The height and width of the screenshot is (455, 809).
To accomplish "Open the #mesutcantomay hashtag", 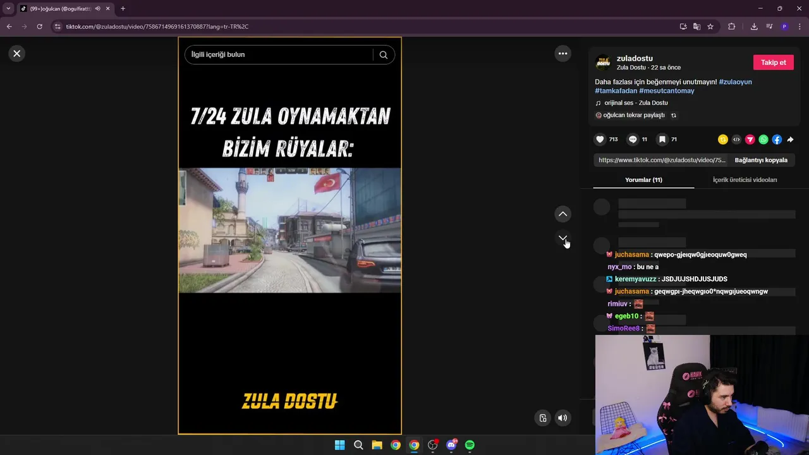I will [x=667, y=91].
